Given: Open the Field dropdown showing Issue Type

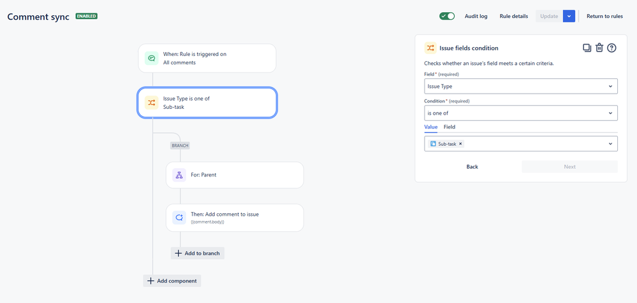Looking at the screenshot, I should click(x=520, y=86).
